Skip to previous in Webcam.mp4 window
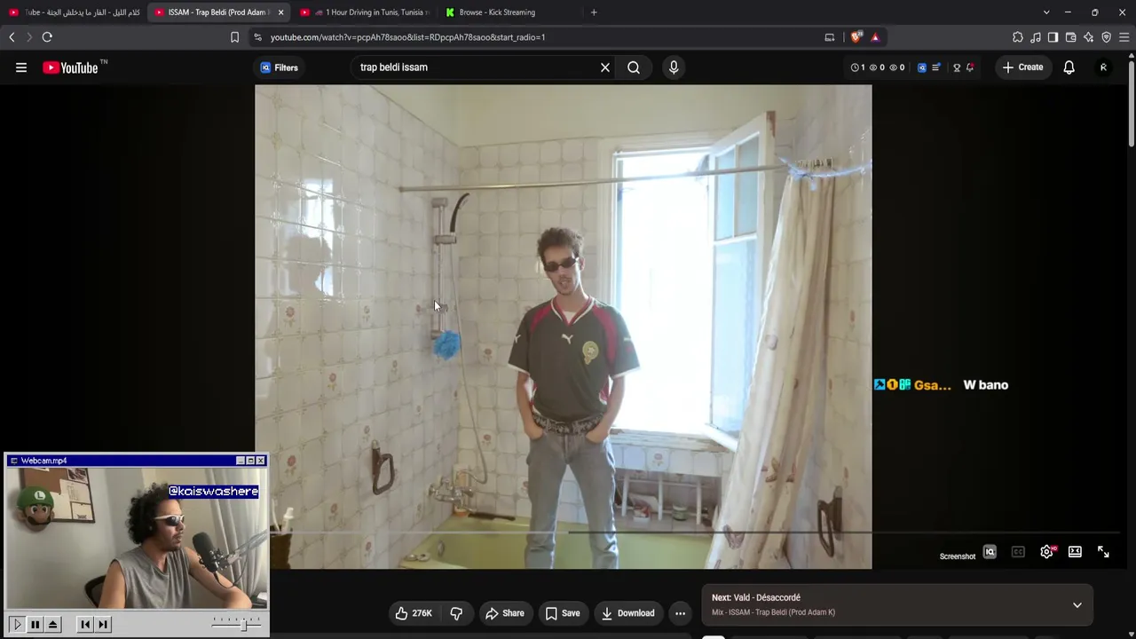The width and height of the screenshot is (1136, 639). click(85, 625)
